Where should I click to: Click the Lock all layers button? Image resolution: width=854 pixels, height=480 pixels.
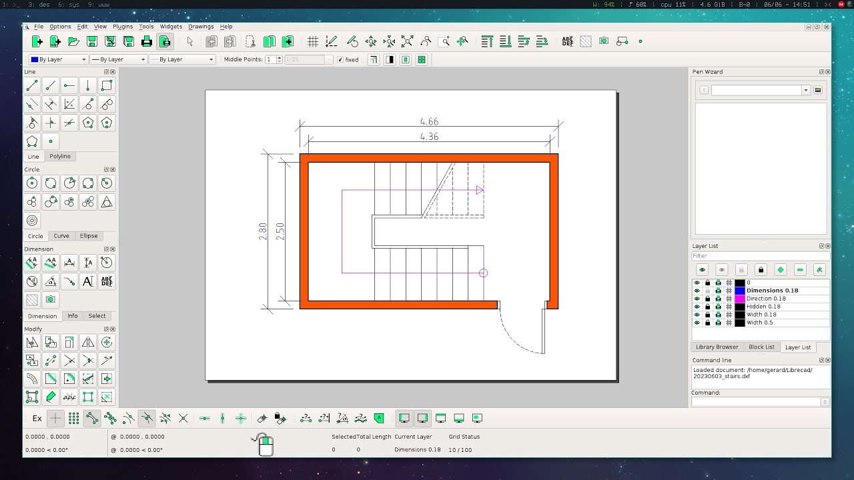[x=761, y=270]
